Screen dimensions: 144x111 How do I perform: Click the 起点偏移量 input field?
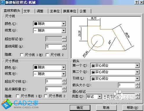coord(54,89)
